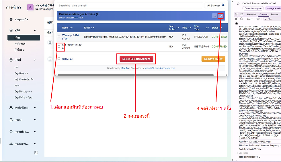Click the first person row icon behind the popup
Viewport: 281px width, 162px height.
pos(50,42)
